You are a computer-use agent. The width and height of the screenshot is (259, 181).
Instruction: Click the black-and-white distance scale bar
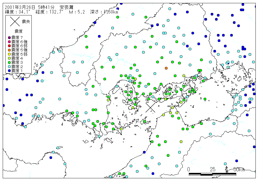tap(212, 174)
